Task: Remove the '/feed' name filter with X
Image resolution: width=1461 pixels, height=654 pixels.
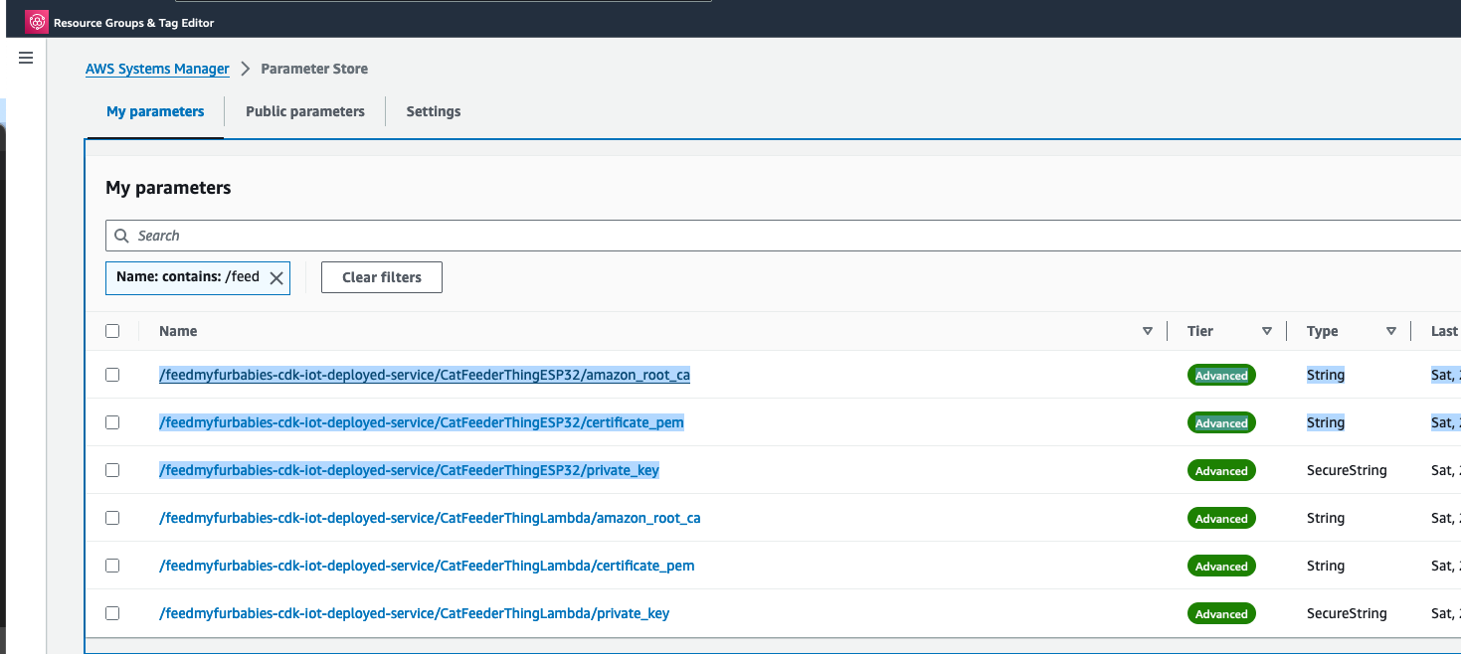Action: coord(276,278)
